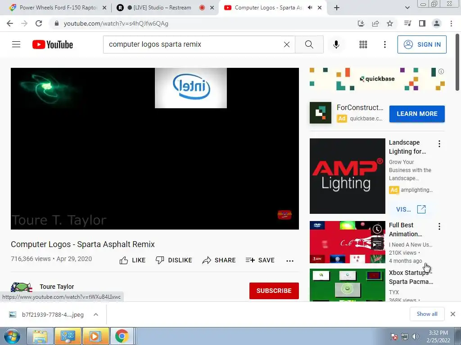Bookmark this page with the star icon
The width and height of the screenshot is (461, 345).
[390, 23]
